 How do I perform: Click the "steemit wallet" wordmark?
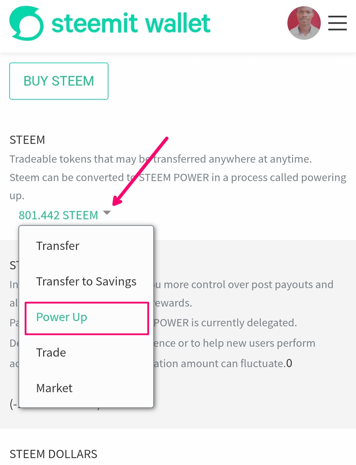pyautogui.click(x=131, y=23)
